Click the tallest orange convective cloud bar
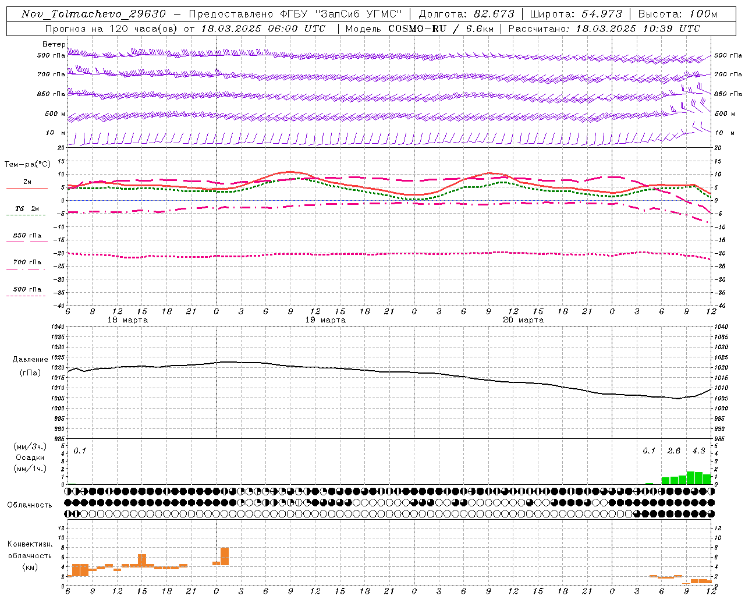The height and width of the screenshot is (596, 745). click(x=225, y=556)
